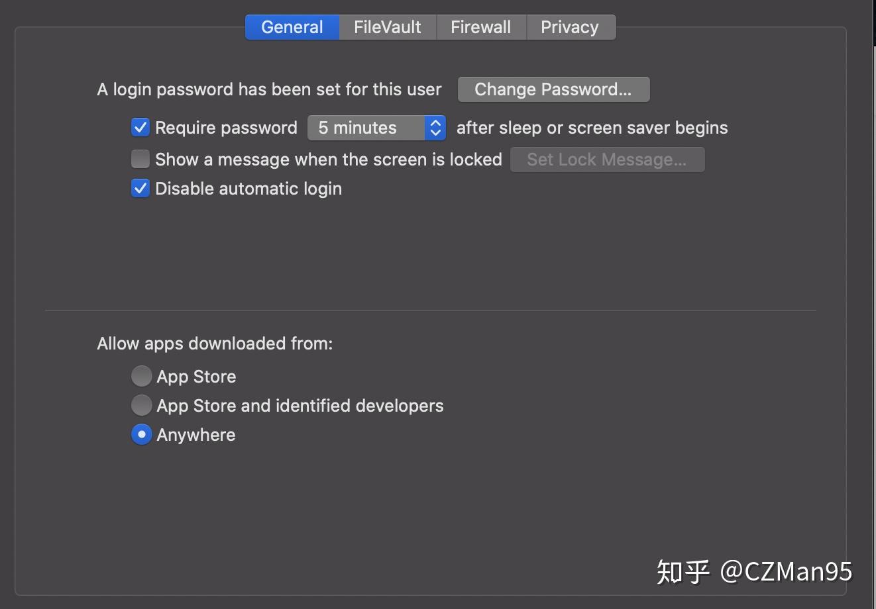Click the Anywhere selected radio indicator
876x609 pixels.
pos(141,434)
